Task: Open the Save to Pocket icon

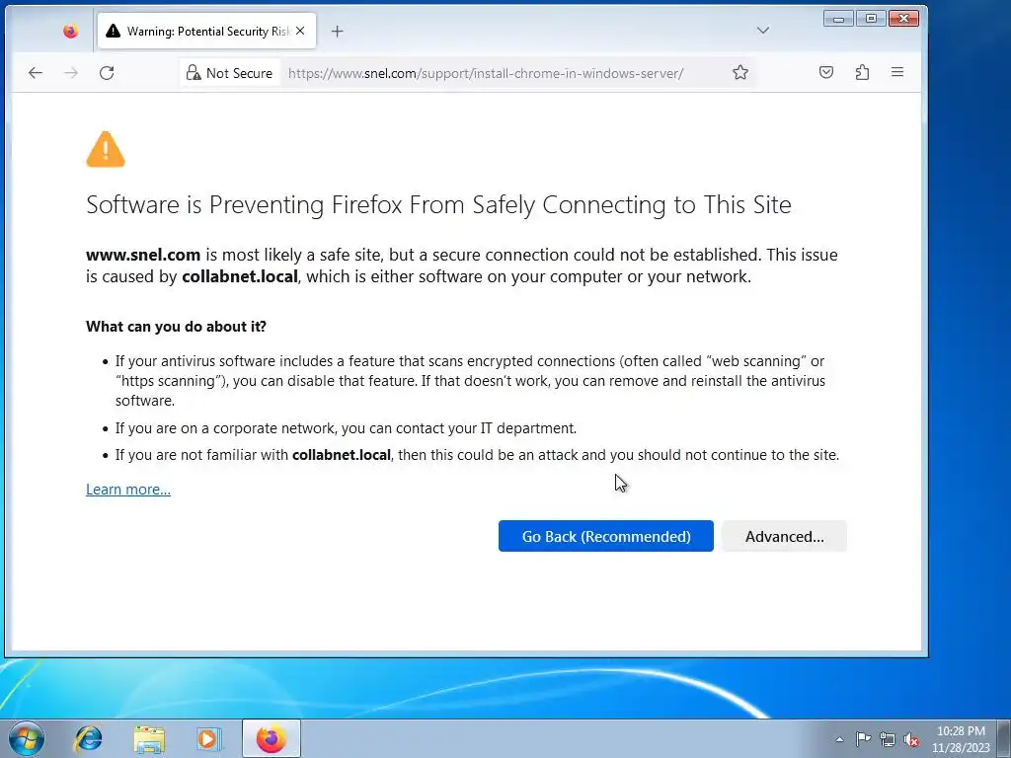Action: click(826, 72)
